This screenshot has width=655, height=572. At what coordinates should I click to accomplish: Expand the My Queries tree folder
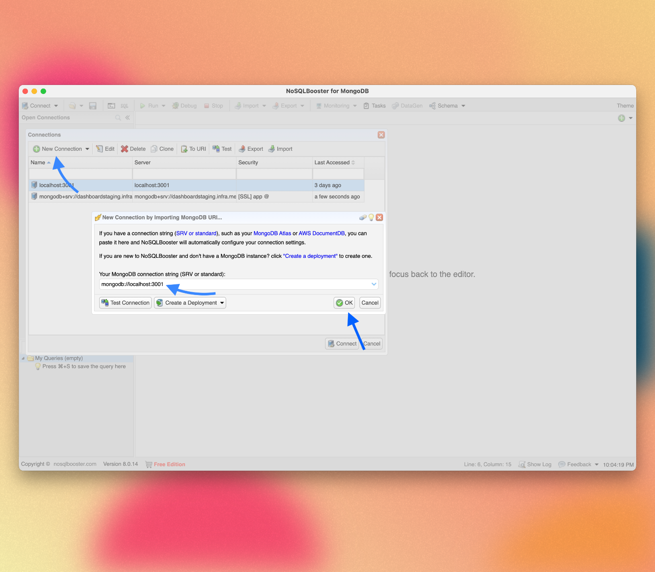23,358
